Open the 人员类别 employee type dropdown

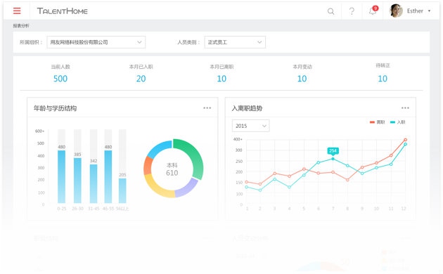tap(235, 42)
